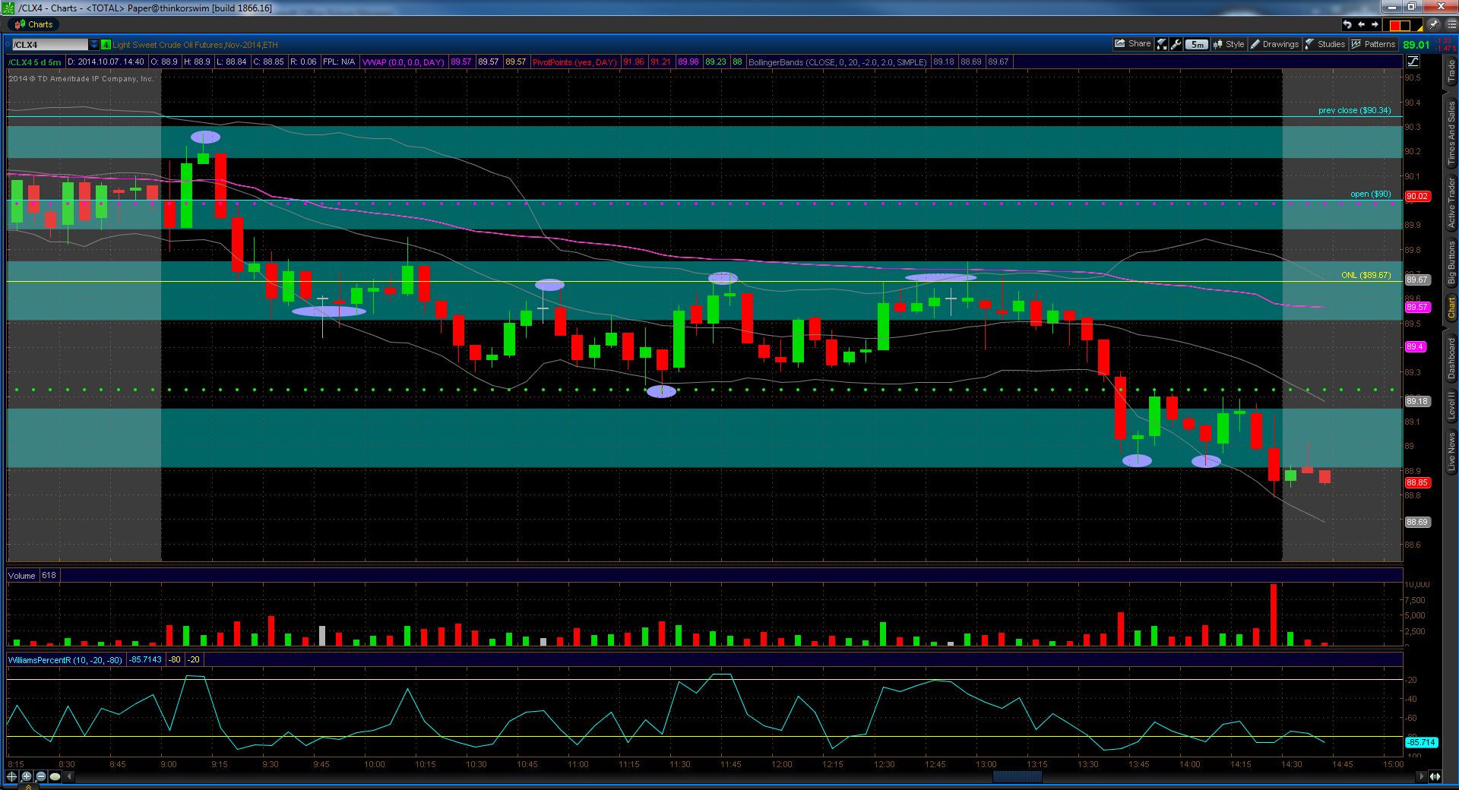
Task: Click the open ($90) level label
Action: [1370, 194]
